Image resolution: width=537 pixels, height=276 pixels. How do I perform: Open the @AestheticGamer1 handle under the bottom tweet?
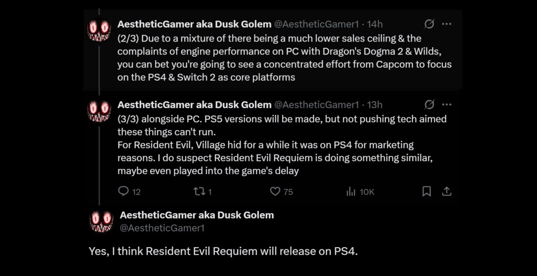(162, 228)
